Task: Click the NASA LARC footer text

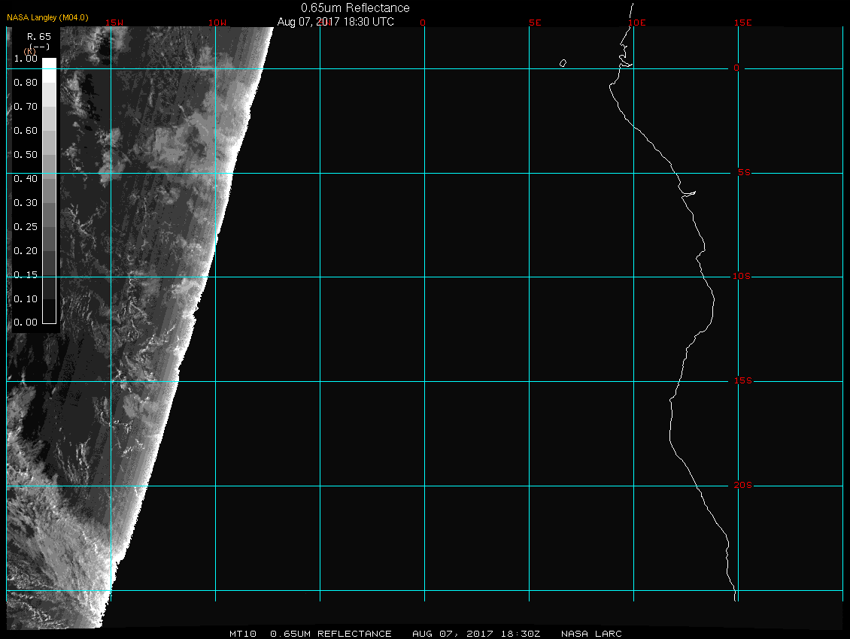Action: [591, 634]
